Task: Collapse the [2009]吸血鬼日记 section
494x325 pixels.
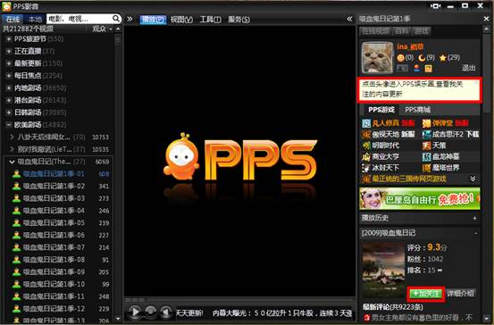Action: [x=475, y=233]
